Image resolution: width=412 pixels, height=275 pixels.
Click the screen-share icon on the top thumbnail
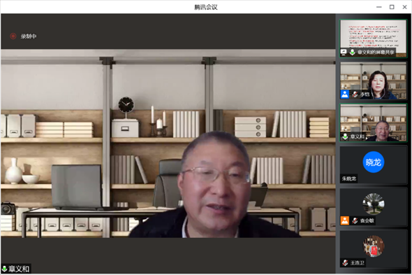(x=344, y=52)
